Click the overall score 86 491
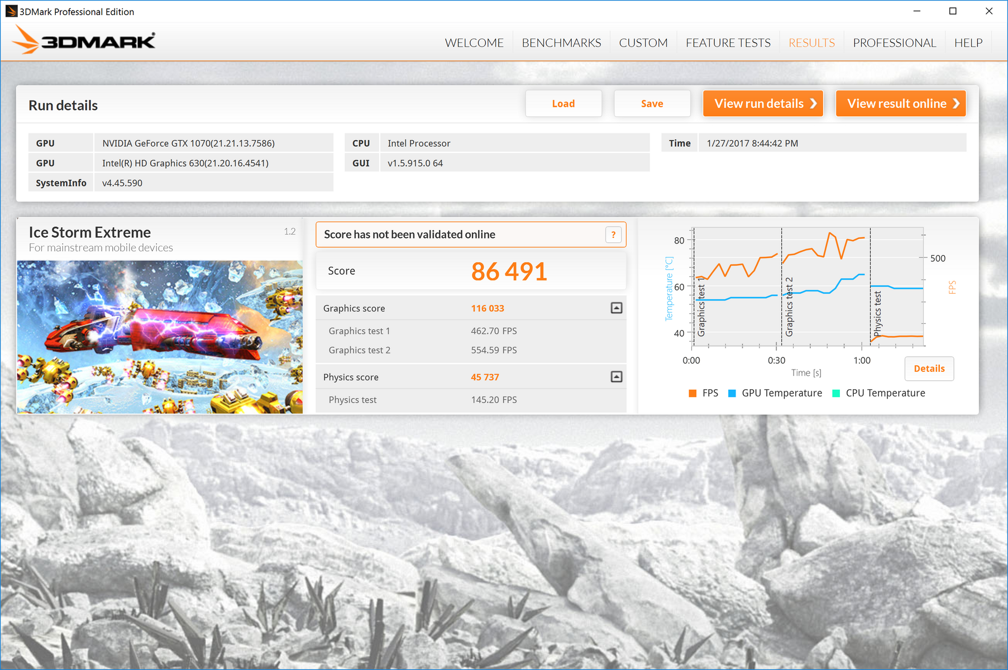 pos(509,271)
